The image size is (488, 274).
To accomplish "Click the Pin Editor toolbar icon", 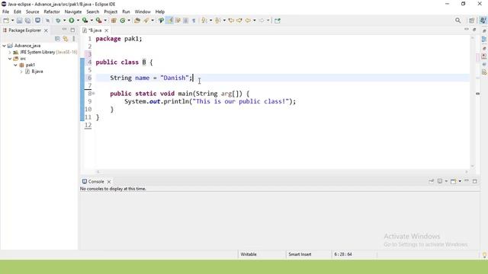I will tap(278, 21).
